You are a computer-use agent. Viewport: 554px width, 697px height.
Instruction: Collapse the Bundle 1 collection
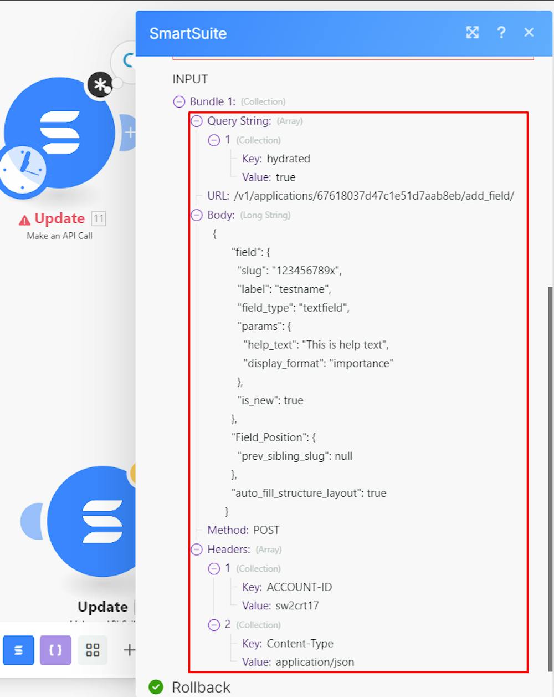[178, 101]
